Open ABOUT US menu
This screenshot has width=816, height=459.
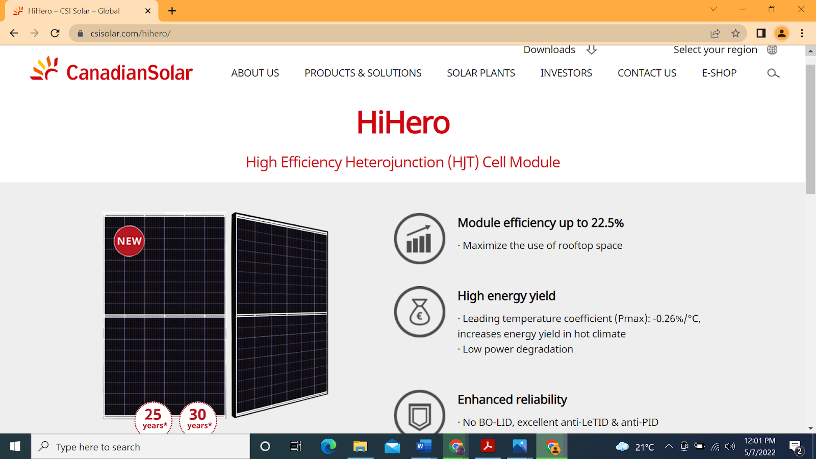click(255, 73)
